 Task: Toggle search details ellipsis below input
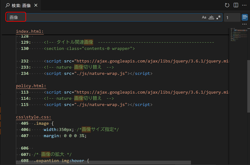(244, 24)
